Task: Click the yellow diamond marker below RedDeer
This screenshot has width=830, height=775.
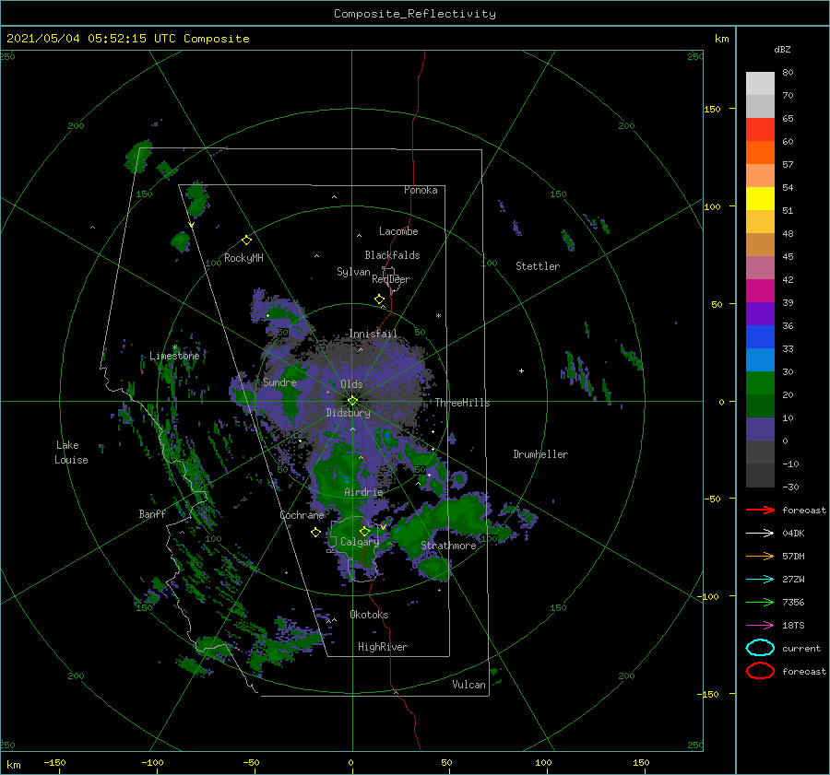Action: tap(379, 299)
